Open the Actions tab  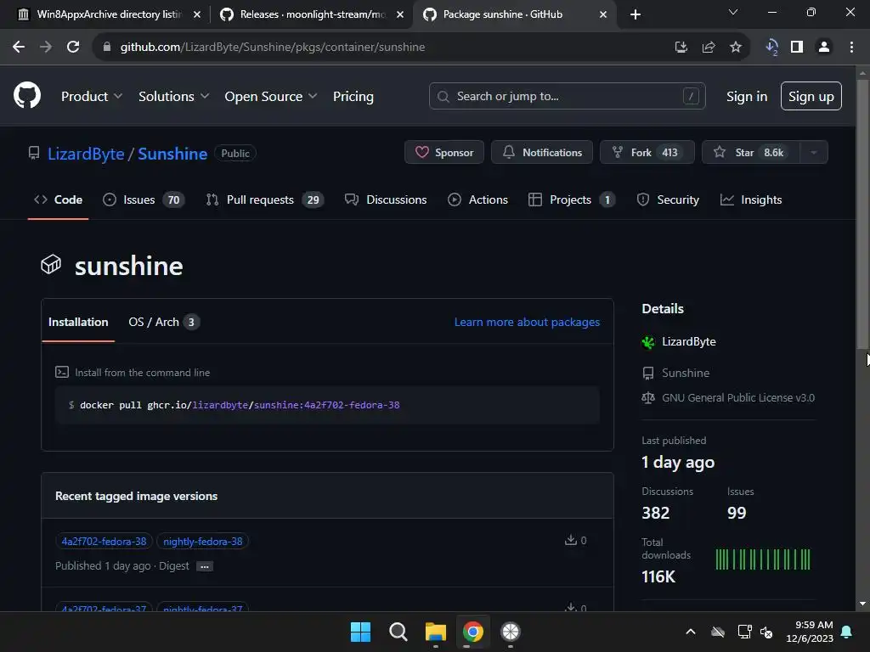477,200
